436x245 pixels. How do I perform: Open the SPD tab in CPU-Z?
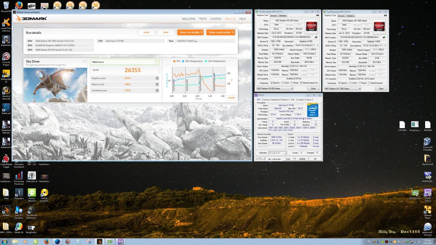tap(293, 99)
